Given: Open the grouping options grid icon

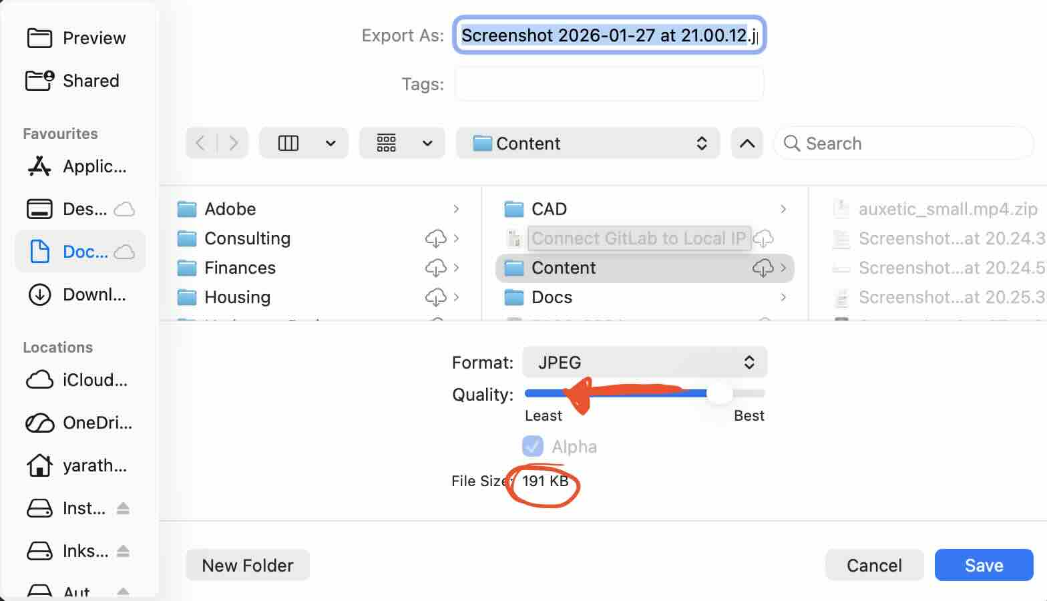Looking at the screenshot, I should coord(387,143).
